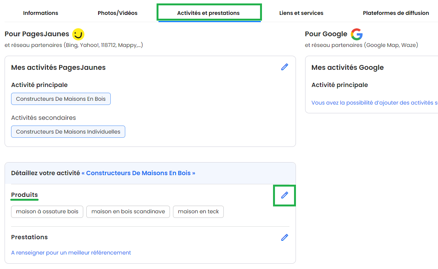
Task: Click the Pour PagesJaunes heading
Action: 37,34
